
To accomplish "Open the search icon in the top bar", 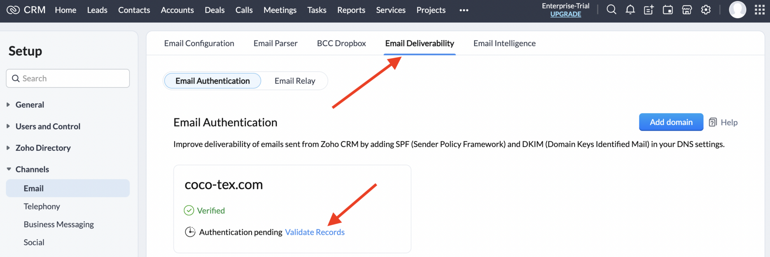I will (611, 10).
